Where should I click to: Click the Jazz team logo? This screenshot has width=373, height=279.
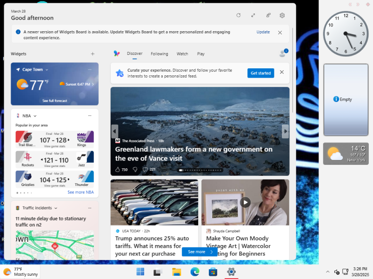pos(81,157)
